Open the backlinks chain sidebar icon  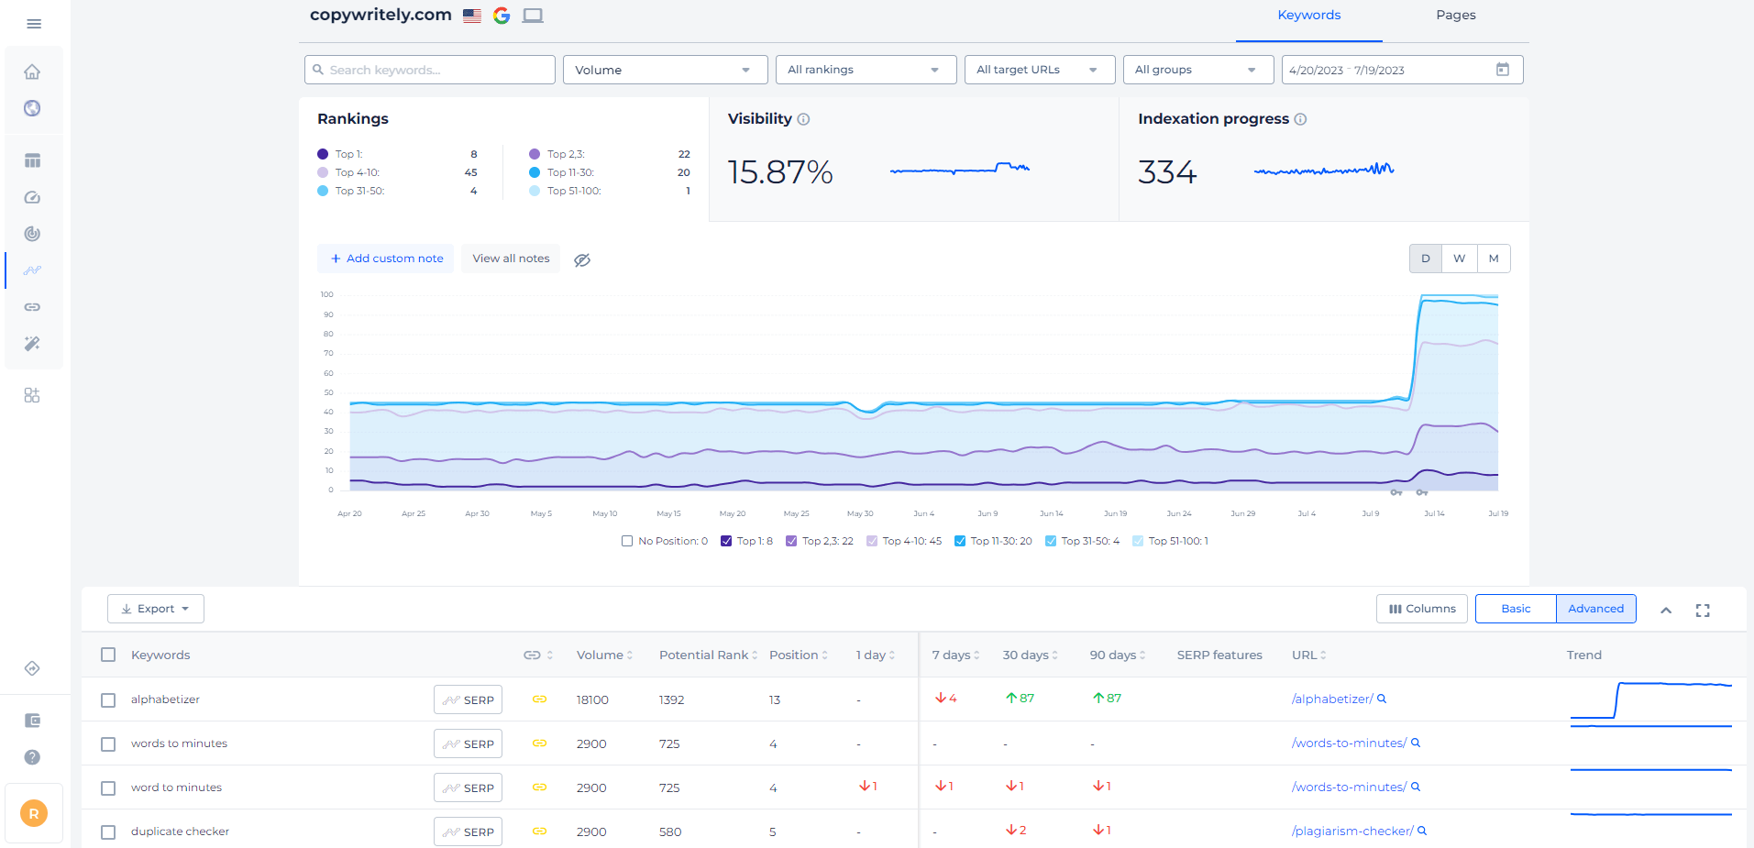point(32,307)
